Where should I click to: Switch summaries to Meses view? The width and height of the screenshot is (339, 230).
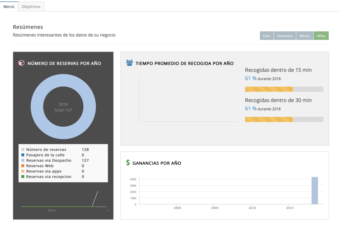click(305, 36)
